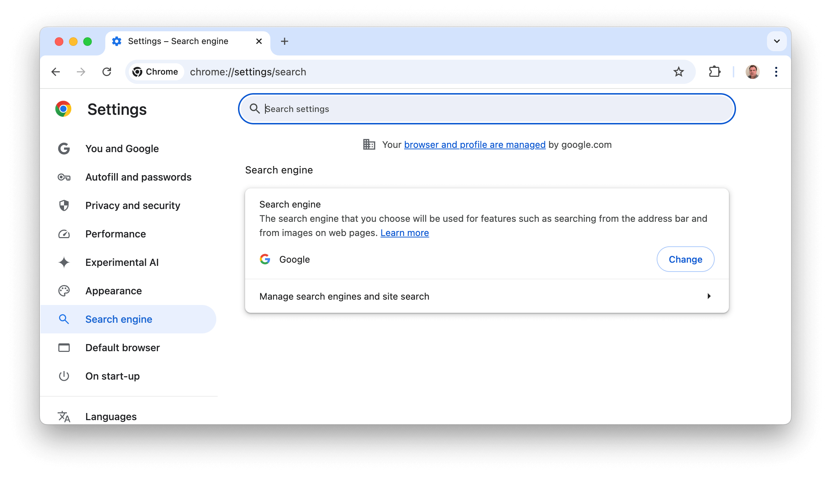Screen dimensions: 831x477
Task: Click the Search engine settings section
Action: pyautogui.click(x=119, y=319)
